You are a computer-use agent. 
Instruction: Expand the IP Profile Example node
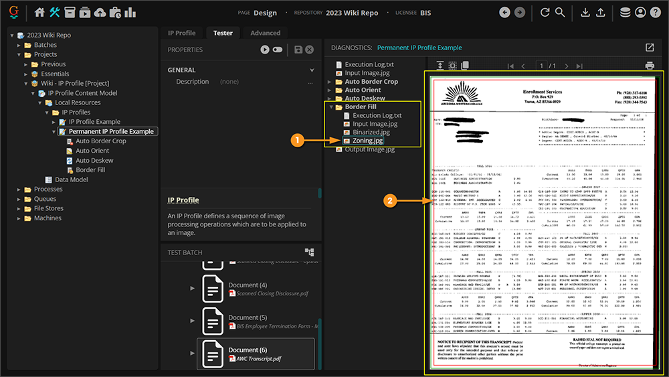(x=54, y=122)
